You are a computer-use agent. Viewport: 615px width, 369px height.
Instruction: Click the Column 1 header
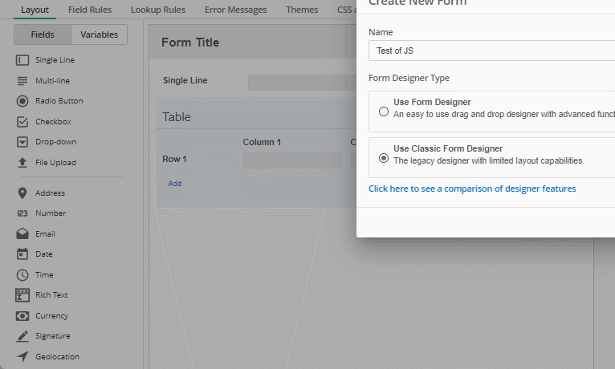(x=262, y=142)
